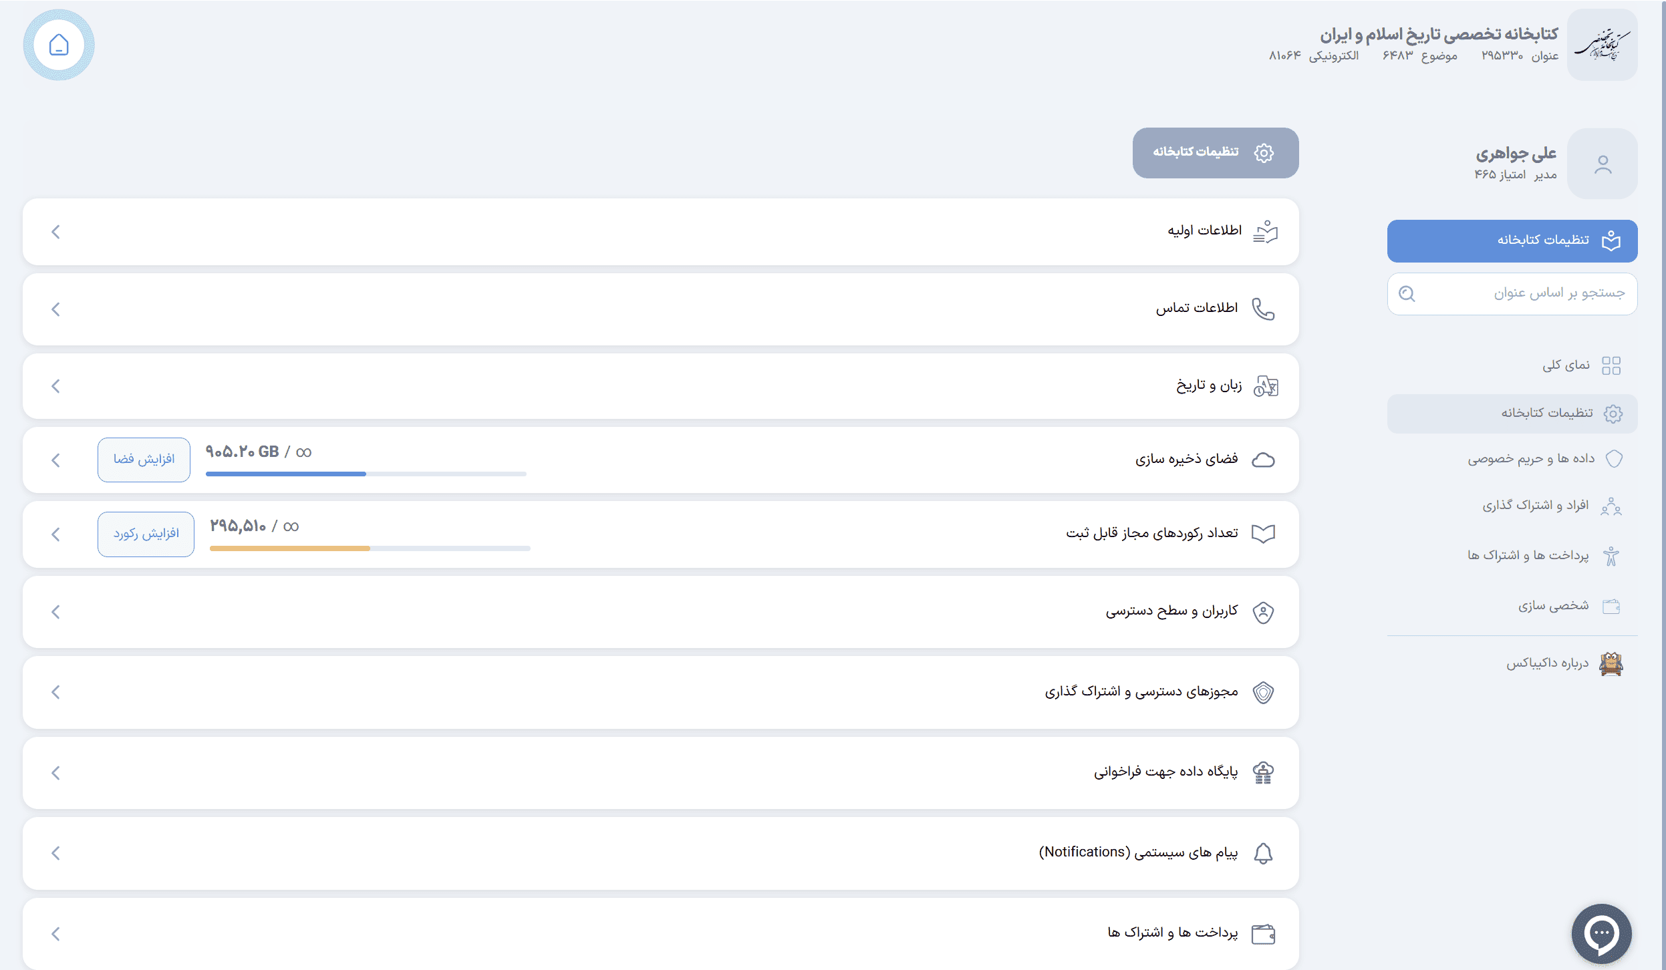
Task: Click the user profile avatar icon
Action: (1602, 164)
